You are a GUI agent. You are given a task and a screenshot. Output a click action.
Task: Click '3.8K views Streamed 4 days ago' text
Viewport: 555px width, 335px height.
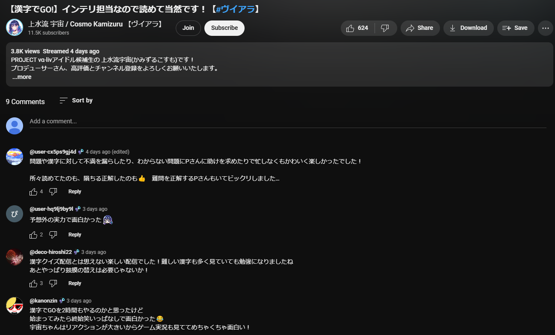pos(55,51)
